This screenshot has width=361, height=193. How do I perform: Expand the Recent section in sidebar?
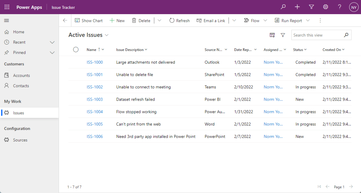coord(52,42)
